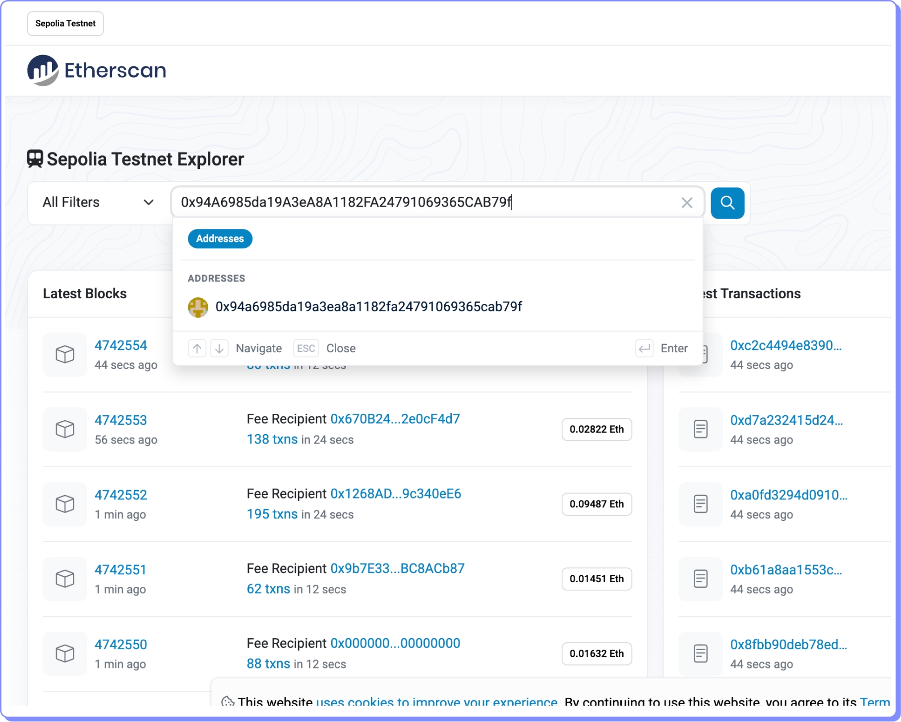Click the Sepolia Testnet network button
This screenshot has height=722, width=901.
coord(65,24)
